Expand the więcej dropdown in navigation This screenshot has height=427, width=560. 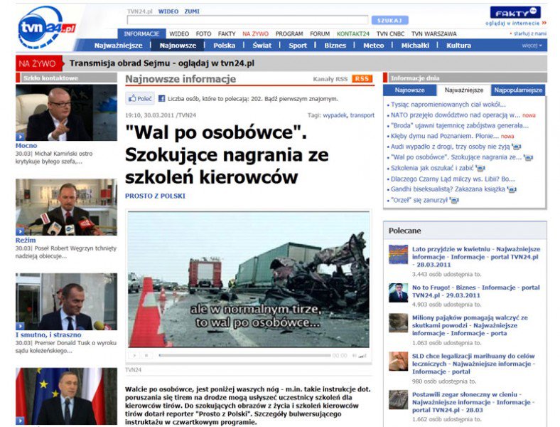[x=532, y=46]
